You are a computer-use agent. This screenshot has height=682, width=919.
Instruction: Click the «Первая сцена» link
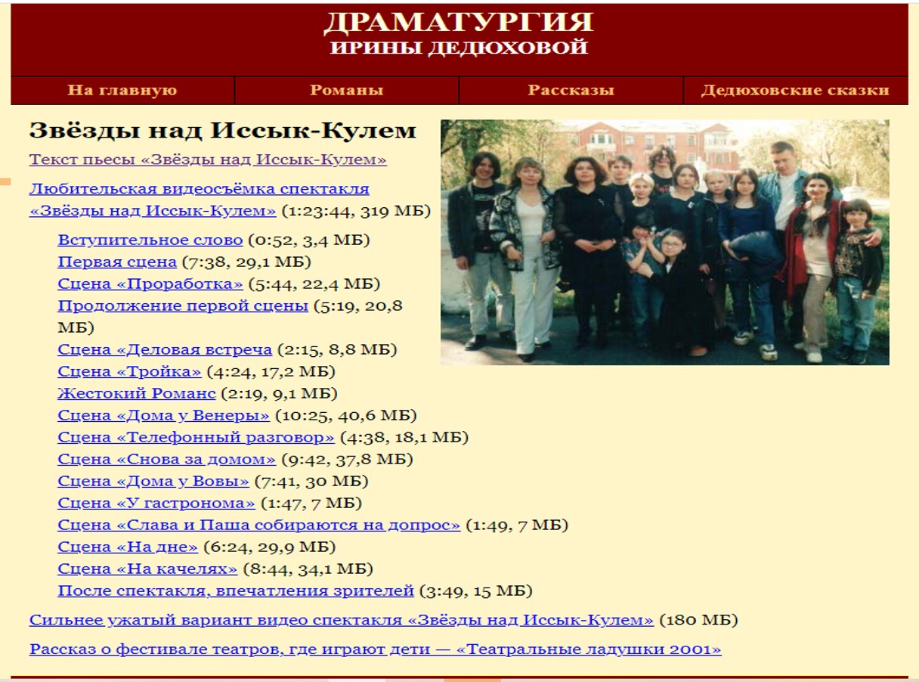coord(117,262)
